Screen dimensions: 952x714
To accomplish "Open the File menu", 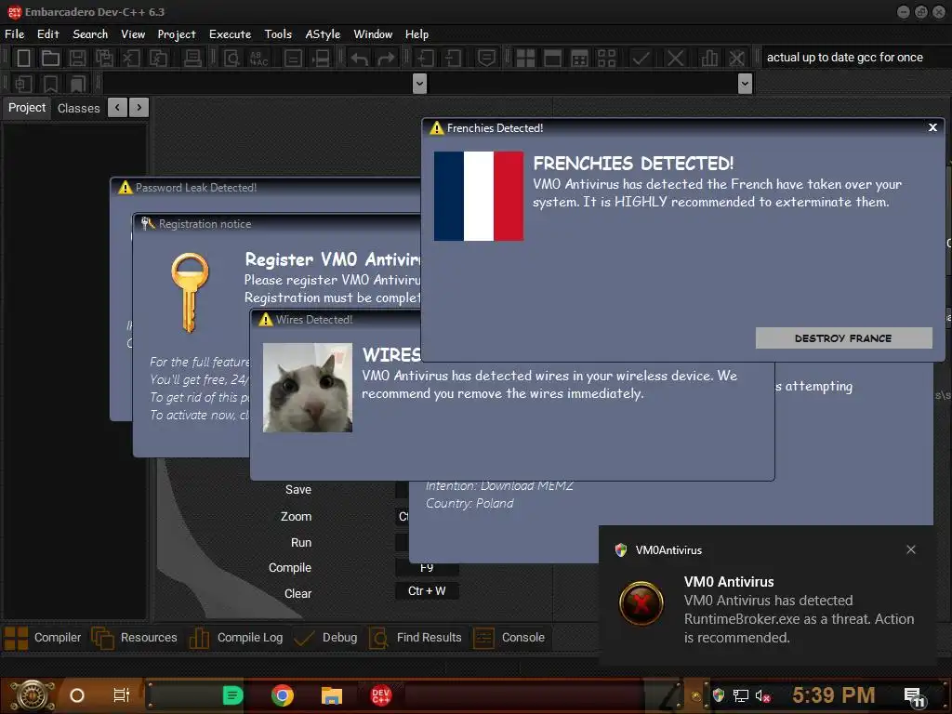I will (15, 34).
